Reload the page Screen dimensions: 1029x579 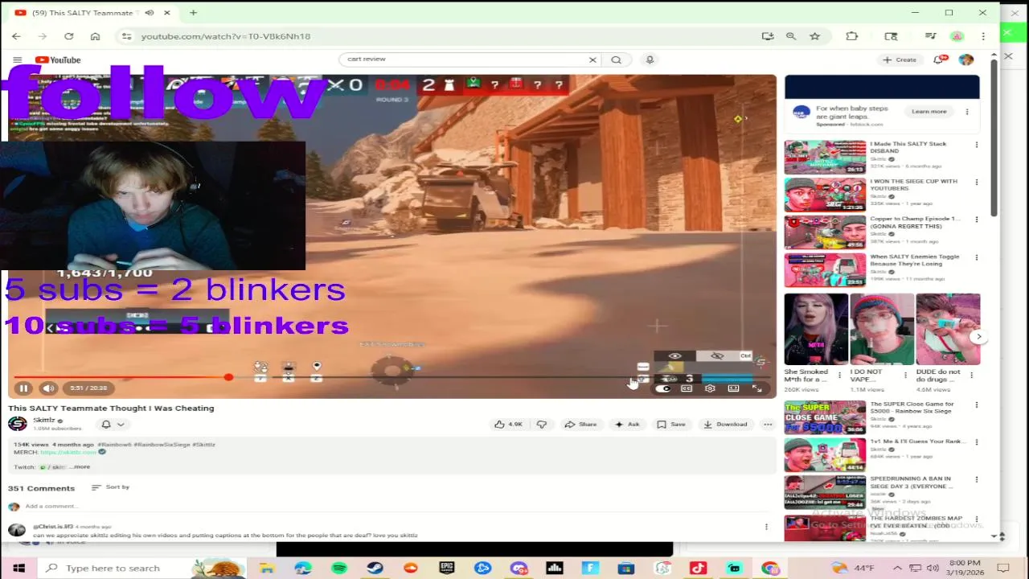pos(68,36)
